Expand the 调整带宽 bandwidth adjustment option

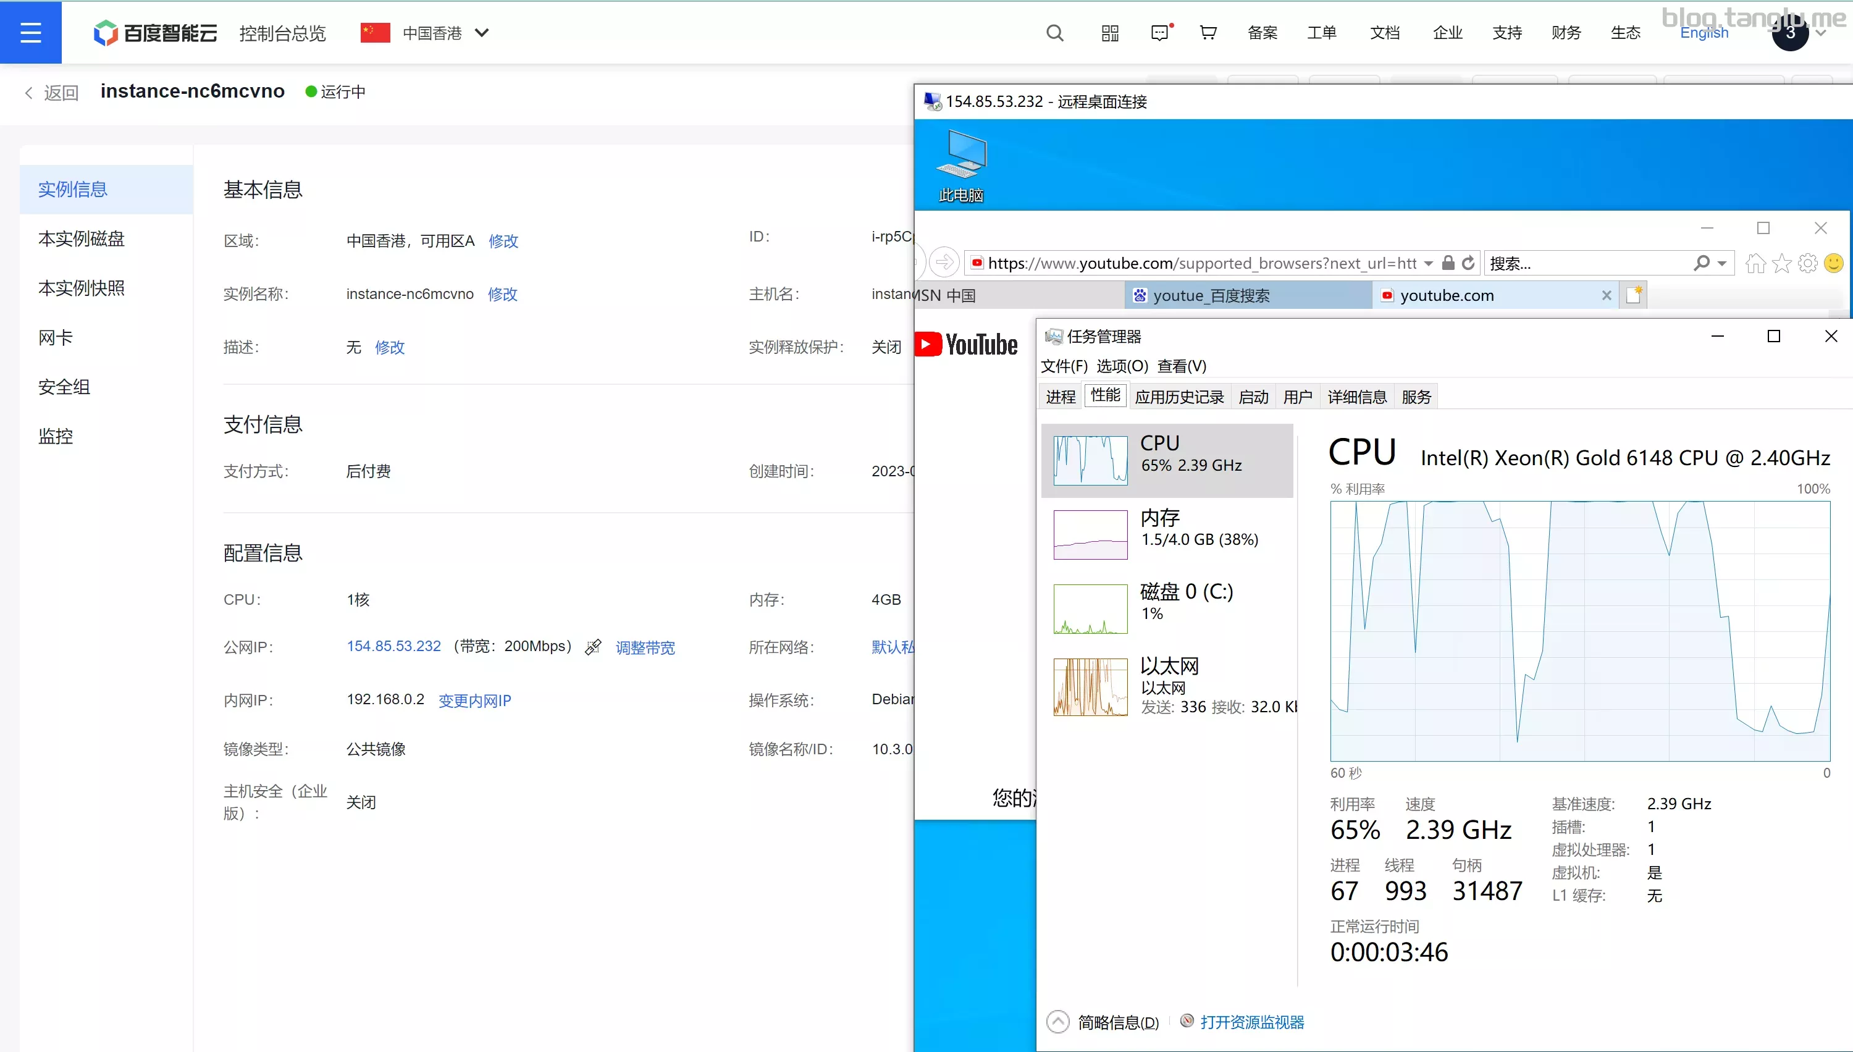(x=645, y=647)
